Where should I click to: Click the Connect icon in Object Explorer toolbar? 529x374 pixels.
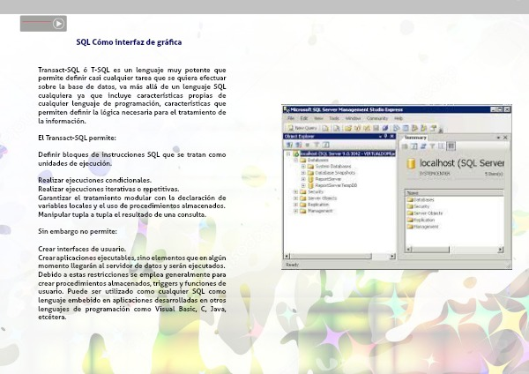287,145
